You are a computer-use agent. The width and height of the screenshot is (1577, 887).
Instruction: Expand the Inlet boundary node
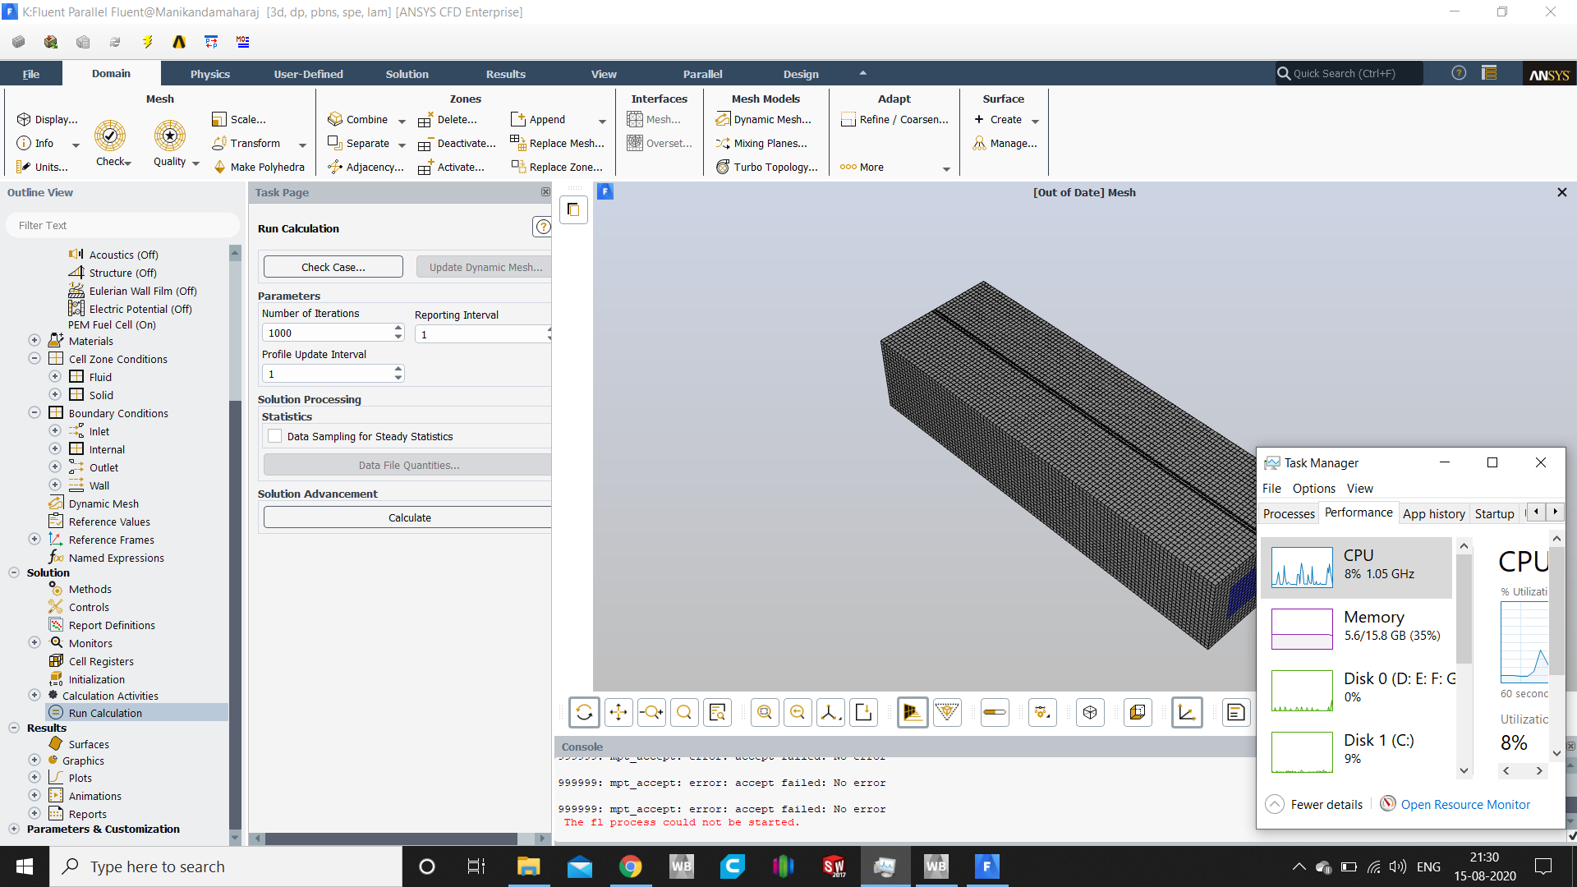55,430
